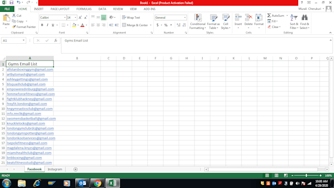
Task: Open the FILE tab
Action: 7,9
